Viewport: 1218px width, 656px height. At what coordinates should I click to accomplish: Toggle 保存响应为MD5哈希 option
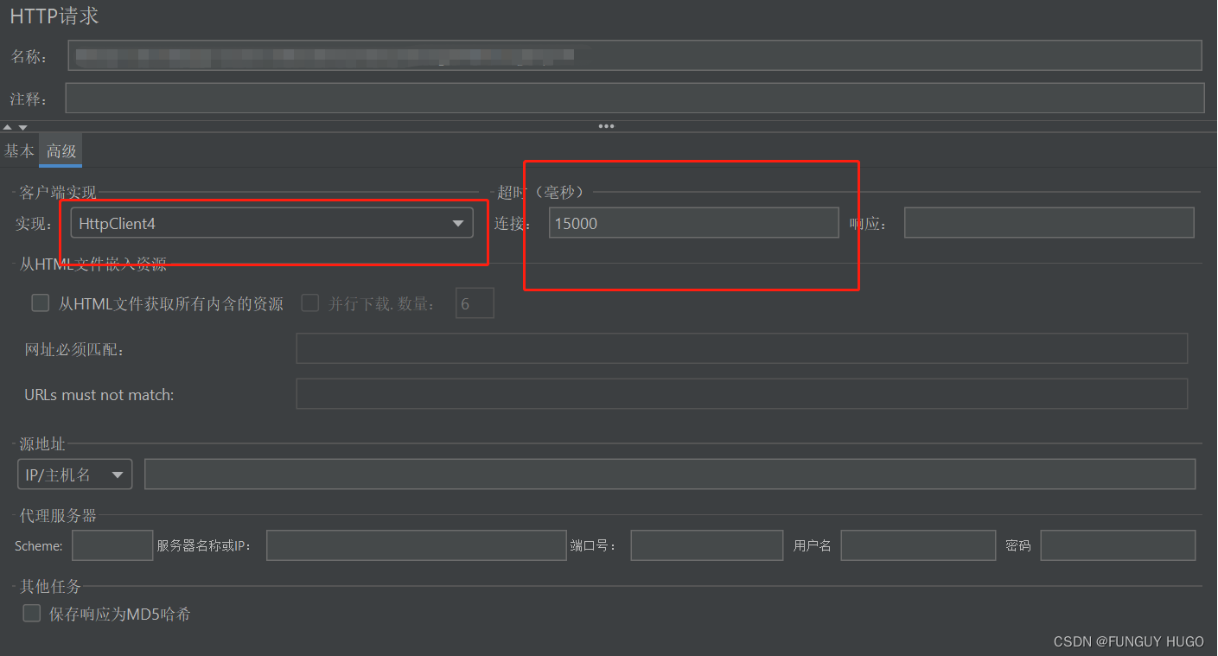[32, 613]
